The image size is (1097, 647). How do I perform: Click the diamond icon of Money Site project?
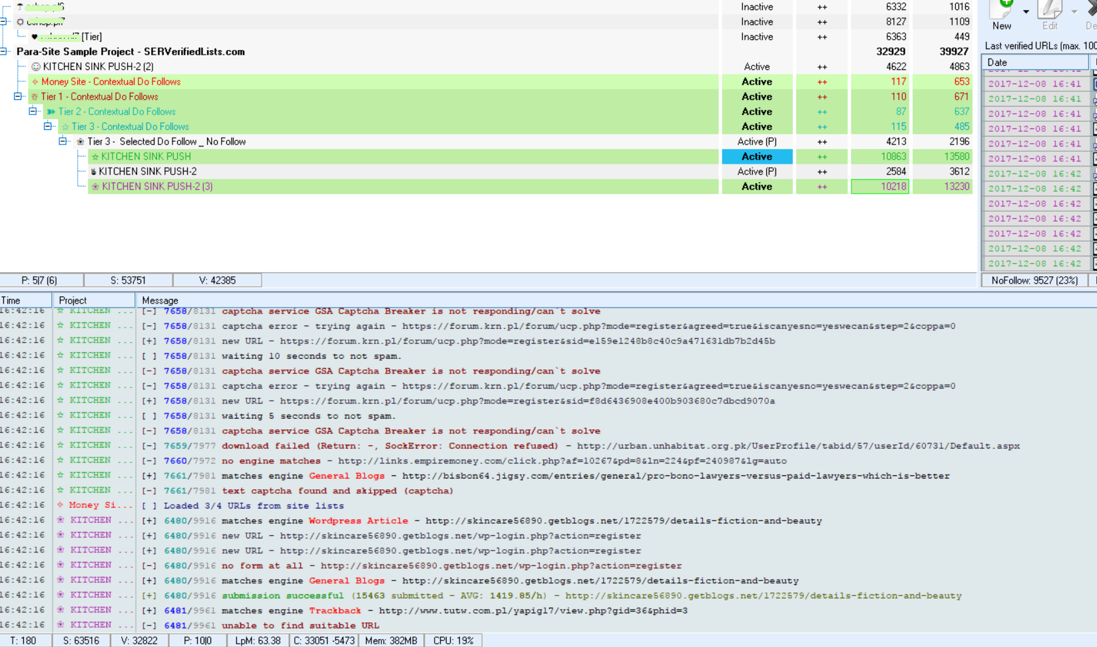click(35, 82)
